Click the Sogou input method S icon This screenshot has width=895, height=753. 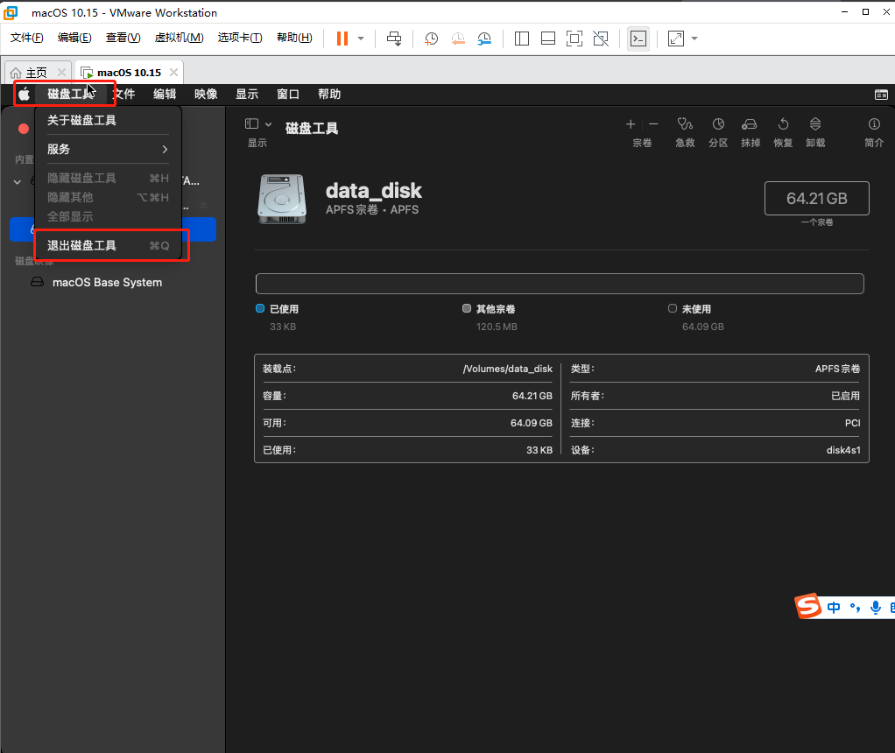[x=808, y=606]
